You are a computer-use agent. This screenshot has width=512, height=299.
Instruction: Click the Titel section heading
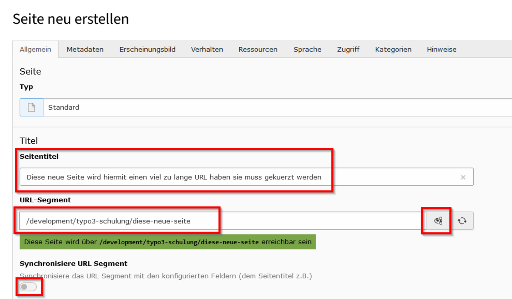[x=29, y=141]
